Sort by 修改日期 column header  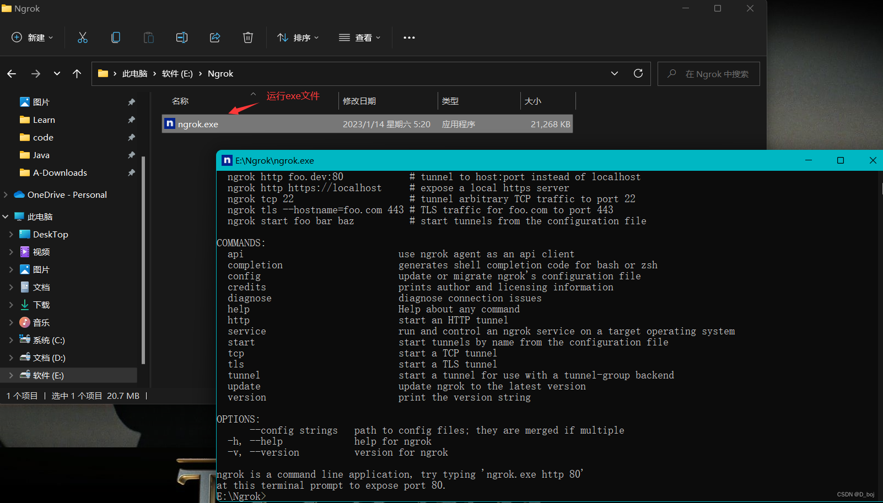(x=359, y=101)
